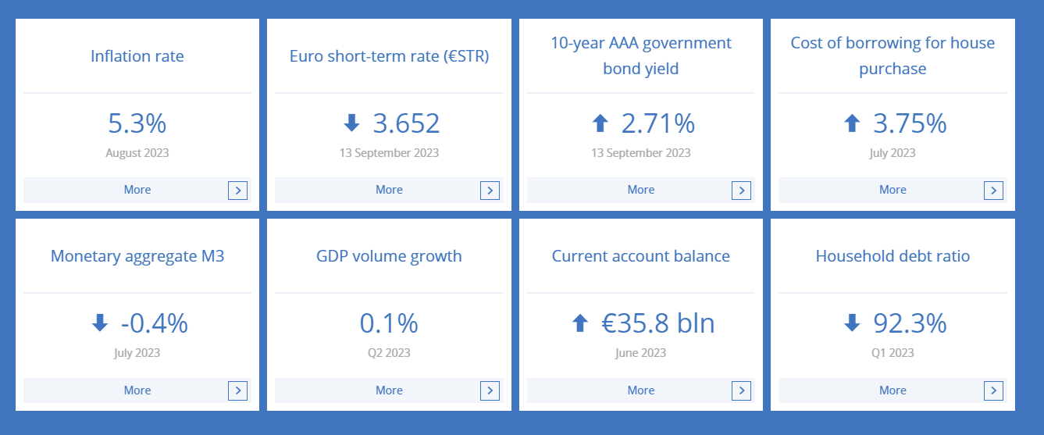Click the Inflation rate card title
The width and height of the screenshot is (1044, 435).
click(x=137, y=56)
